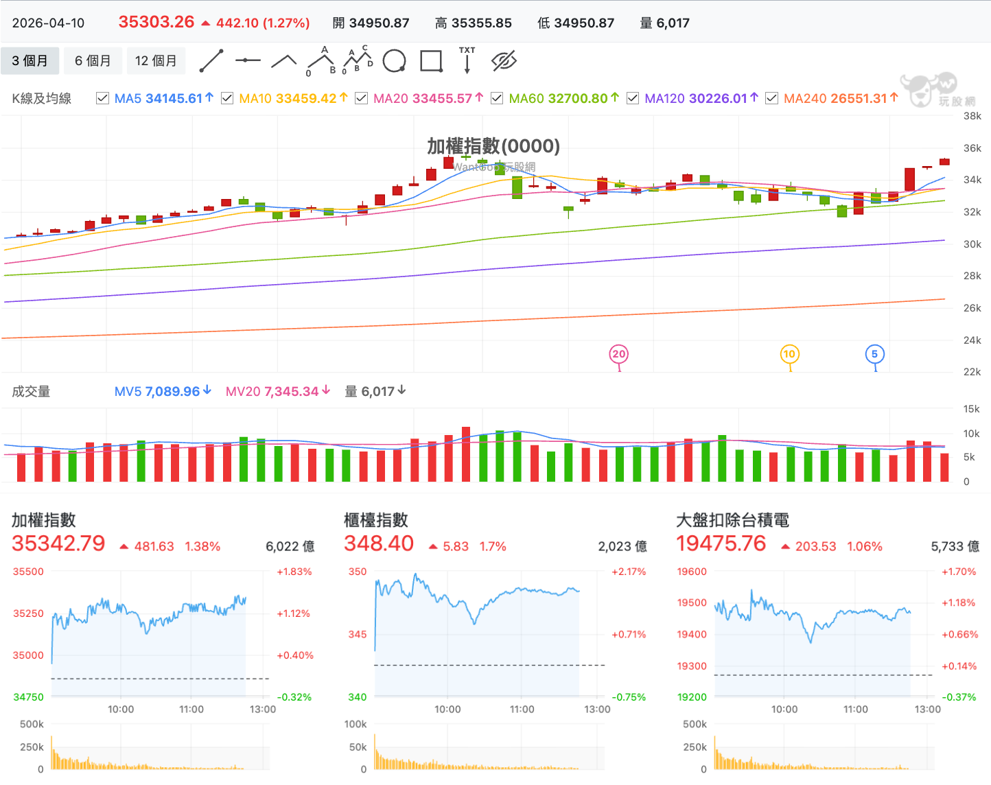Select the angle line drawing tool
The width and height of the screenshot is (991, 785).
pyautogui.click(x=283, y=61)
